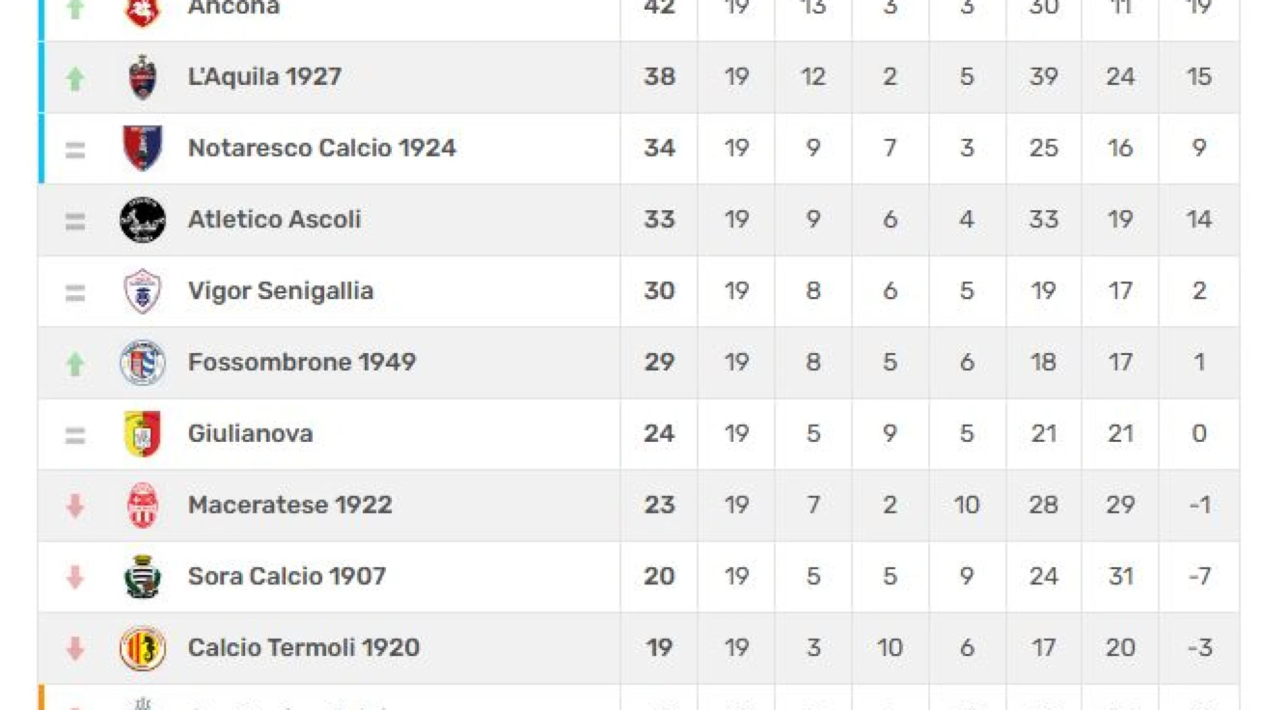
Task: Select the Sora Calcio 1907 name
Action: (x=287, y=577)
